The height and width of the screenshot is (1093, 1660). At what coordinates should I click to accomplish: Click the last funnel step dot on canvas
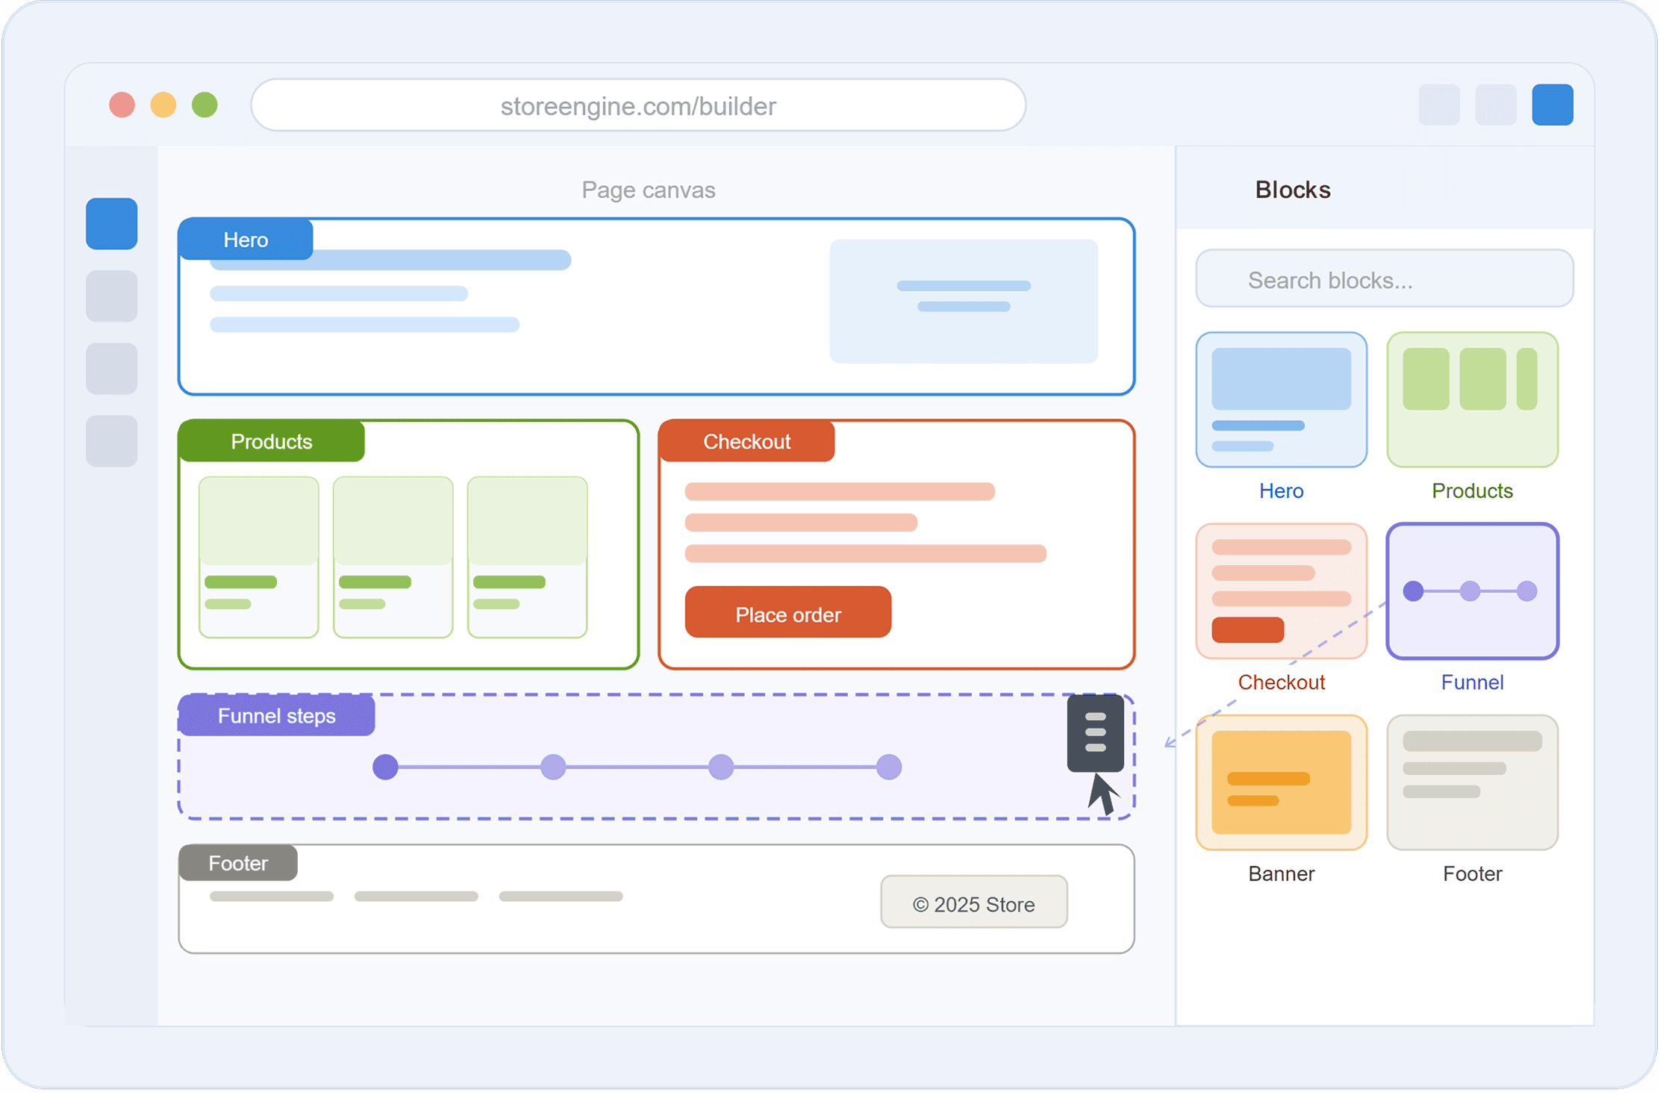click(x=889, y=767)
